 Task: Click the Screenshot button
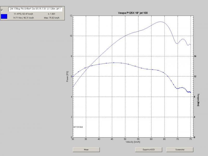pos(180,150)
